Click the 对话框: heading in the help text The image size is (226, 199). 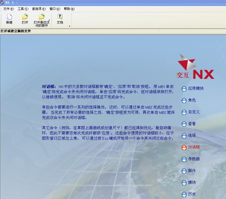tap(49, 86)
